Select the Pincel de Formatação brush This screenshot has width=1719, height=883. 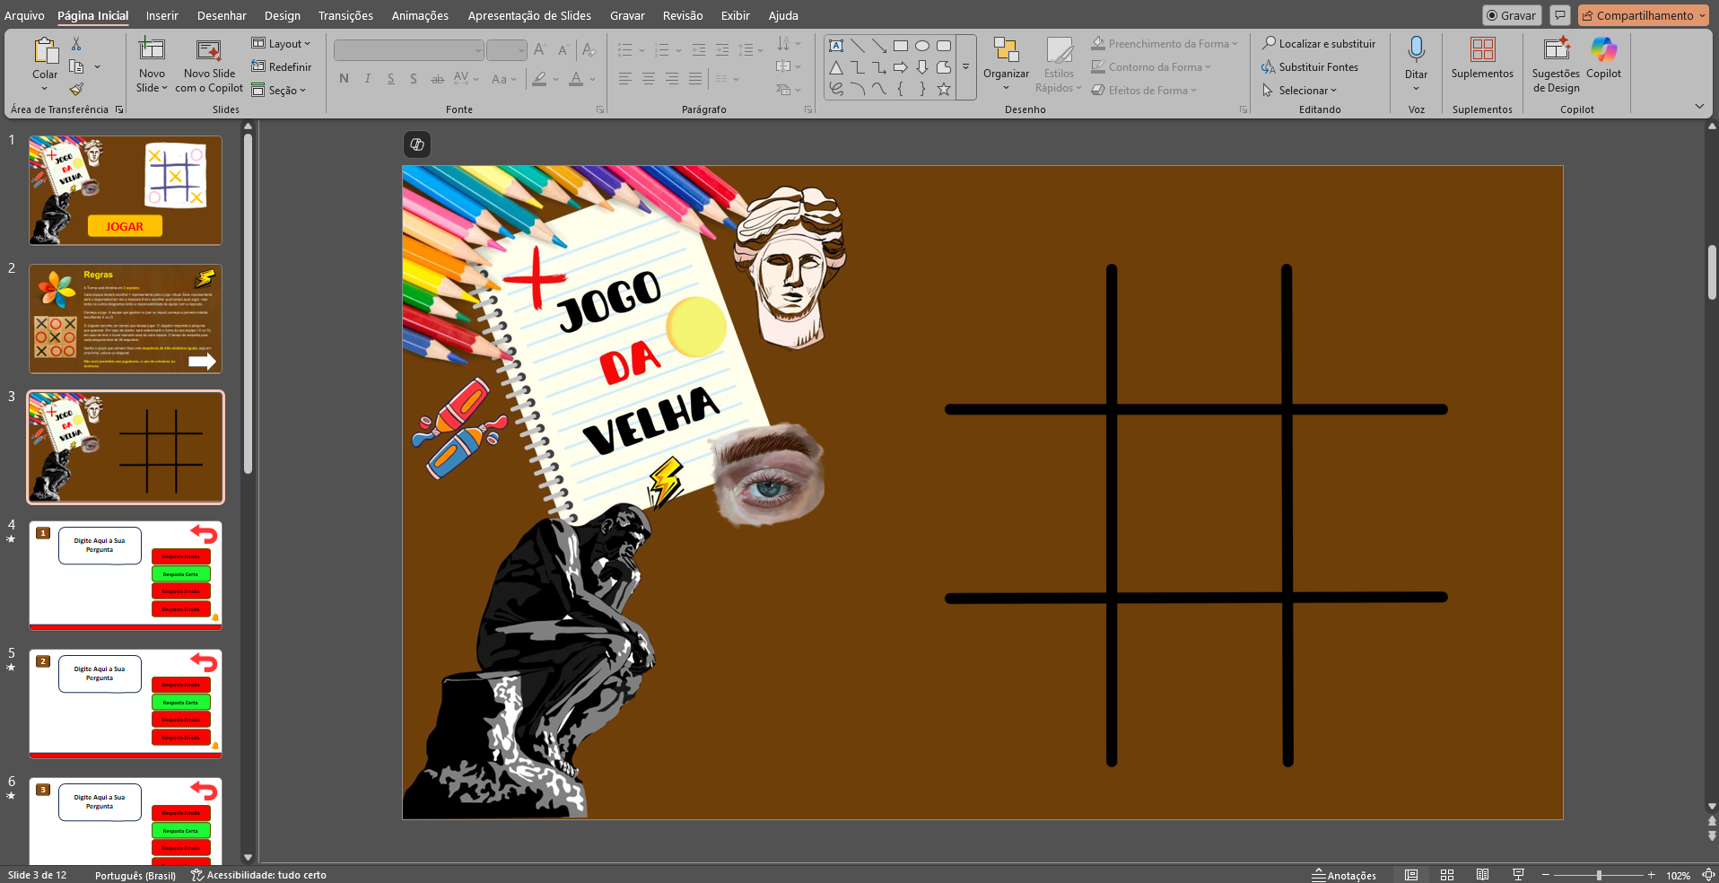(x=76, y=89)
